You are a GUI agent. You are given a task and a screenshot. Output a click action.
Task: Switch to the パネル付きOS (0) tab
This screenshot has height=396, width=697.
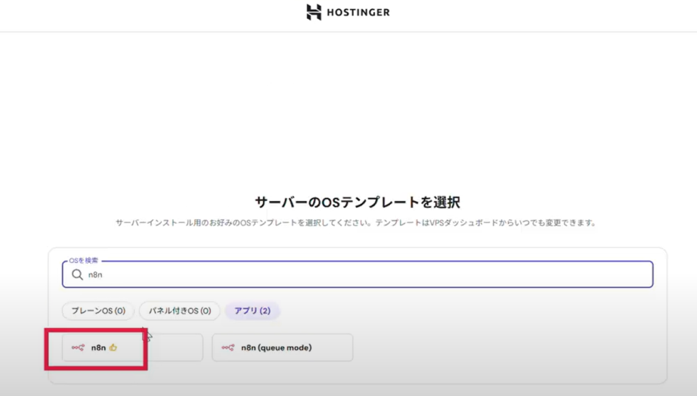pyautogui.click(x=180, y=310)
